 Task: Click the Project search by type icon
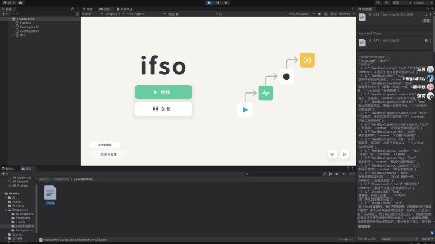[330, 174]
